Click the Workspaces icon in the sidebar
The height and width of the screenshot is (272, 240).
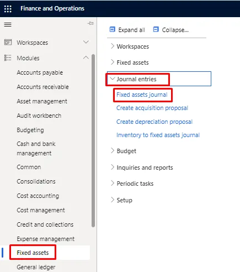pos(8,43)
